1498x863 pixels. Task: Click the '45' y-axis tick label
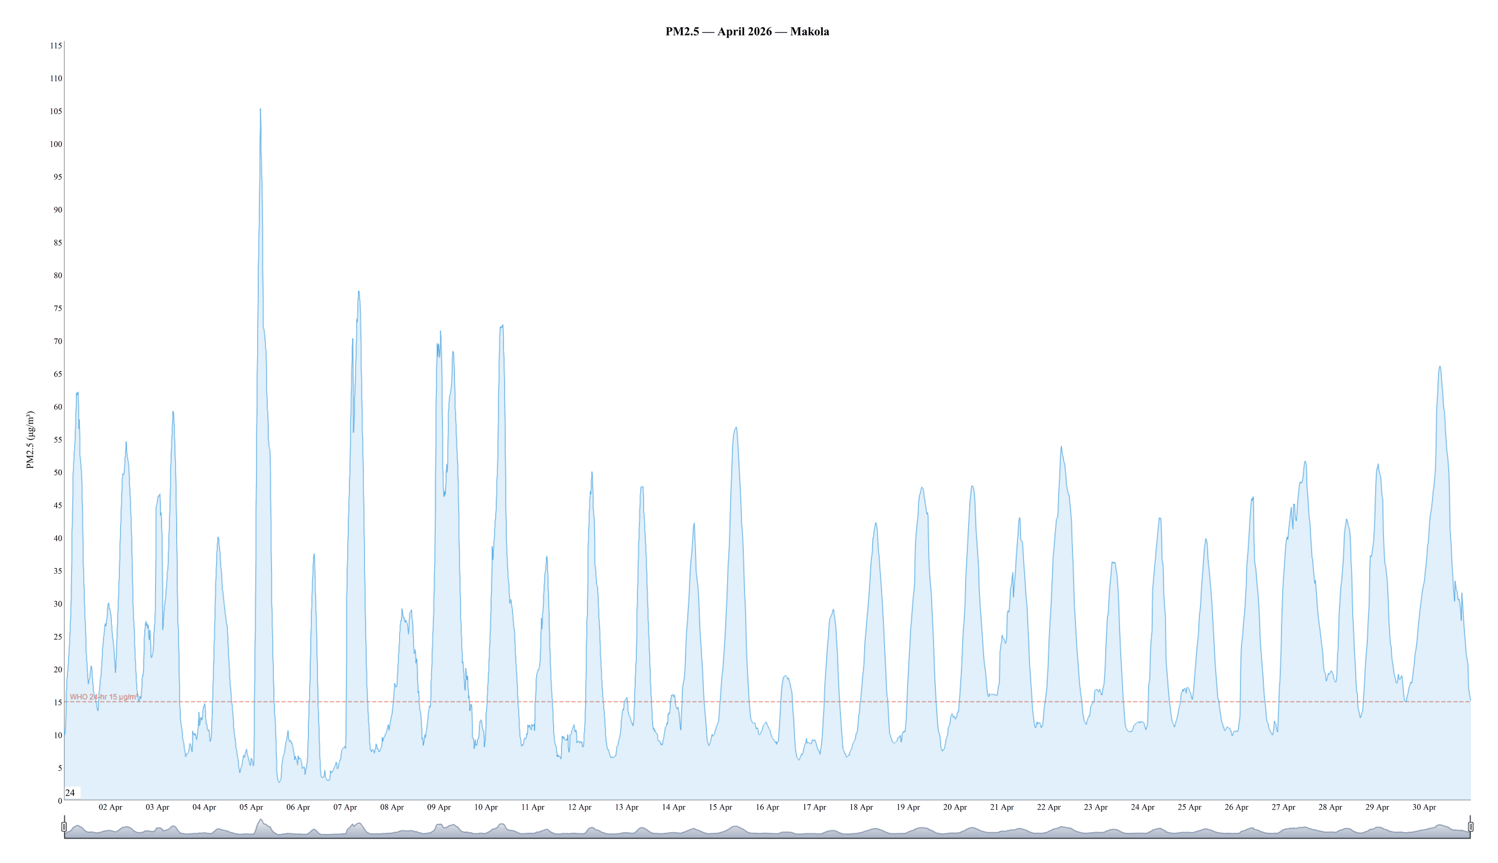pyautogui.click(x=57, y=506)
